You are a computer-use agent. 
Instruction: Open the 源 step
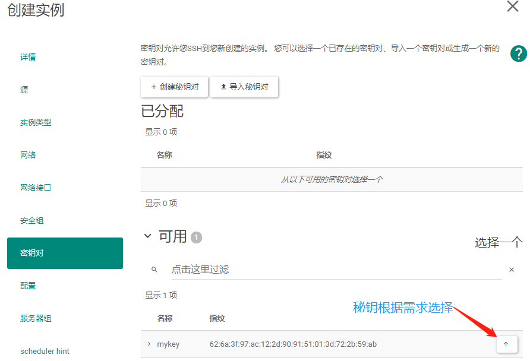[24, 90]
